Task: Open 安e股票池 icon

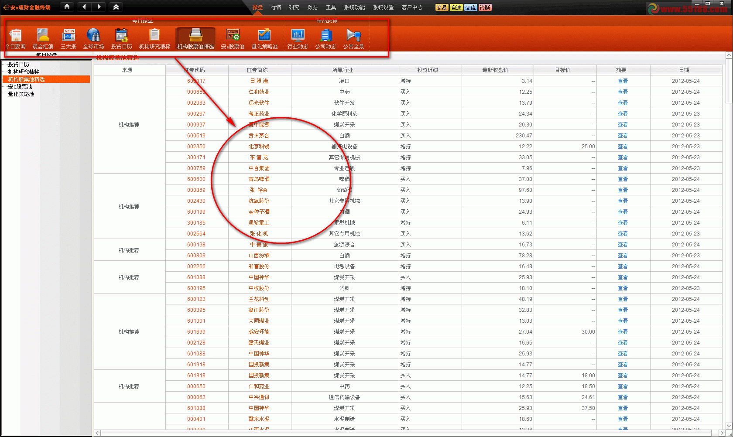Action: [x=233, y=39]
